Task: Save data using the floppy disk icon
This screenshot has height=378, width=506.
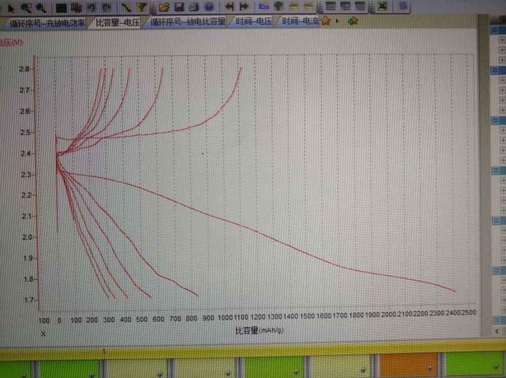Action: 179,6
